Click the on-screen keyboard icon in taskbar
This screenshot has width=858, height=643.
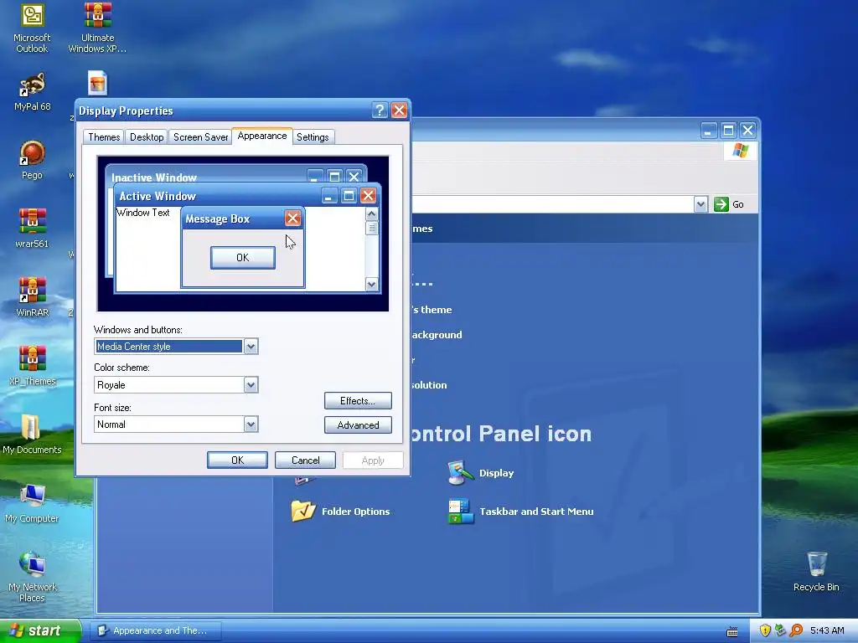tap(732, 631)
